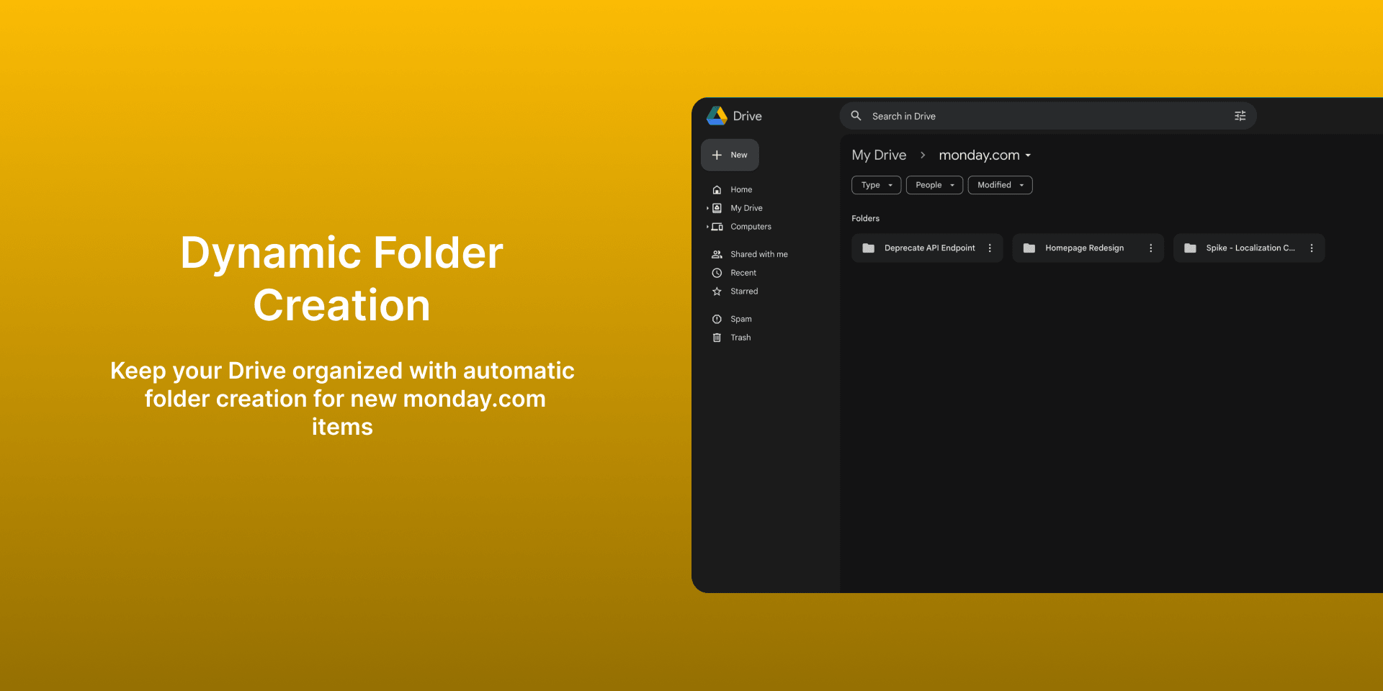Select Computers in the sidebar
This screenshot has height=691, width=1383.
751,227
